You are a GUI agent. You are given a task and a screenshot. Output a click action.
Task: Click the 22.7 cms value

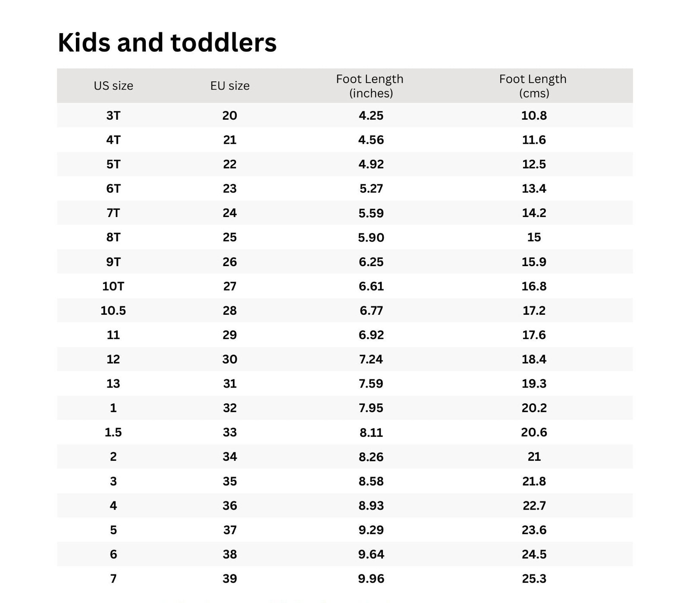pyautogui.click(x=534, y=505)
